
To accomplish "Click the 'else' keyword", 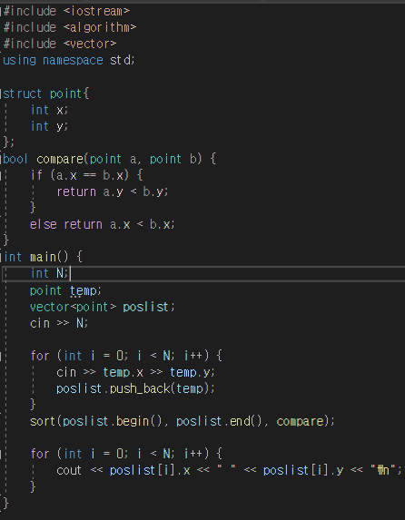I will pos(44,224).
